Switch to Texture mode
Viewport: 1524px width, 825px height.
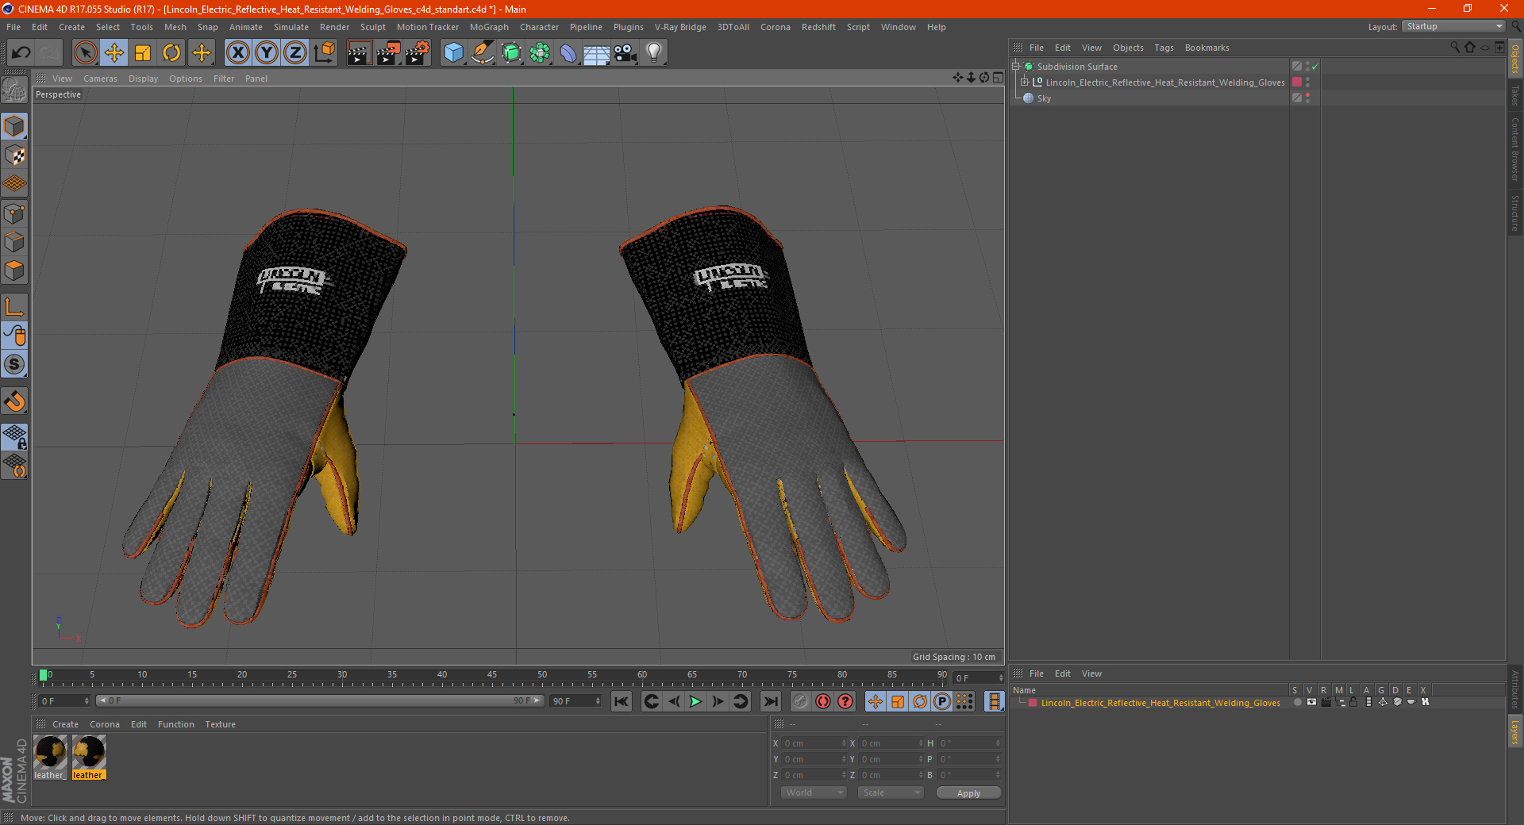(14, 155)
